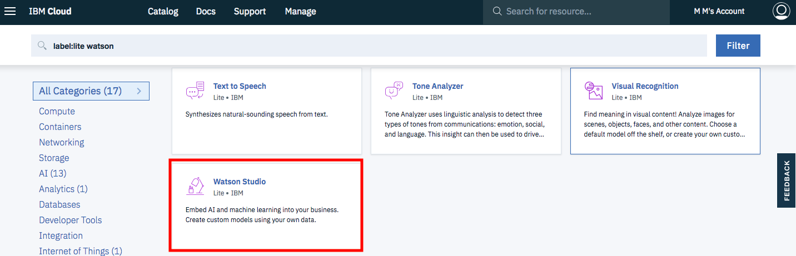Open the hamburger navigation menu
Screen dimensions: 796x256
pos(10,11)
